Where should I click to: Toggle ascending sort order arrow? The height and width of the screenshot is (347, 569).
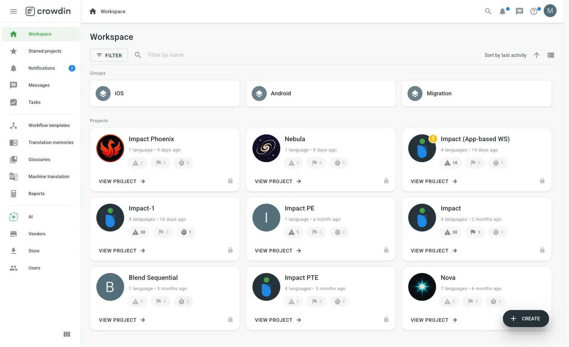coord(537,55)
